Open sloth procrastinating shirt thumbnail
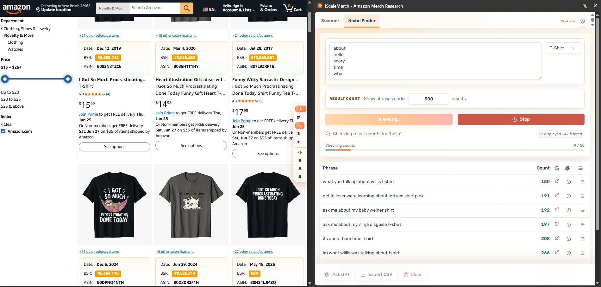The height and width of the screenshot is (287, 601). [x=115, y=205]
